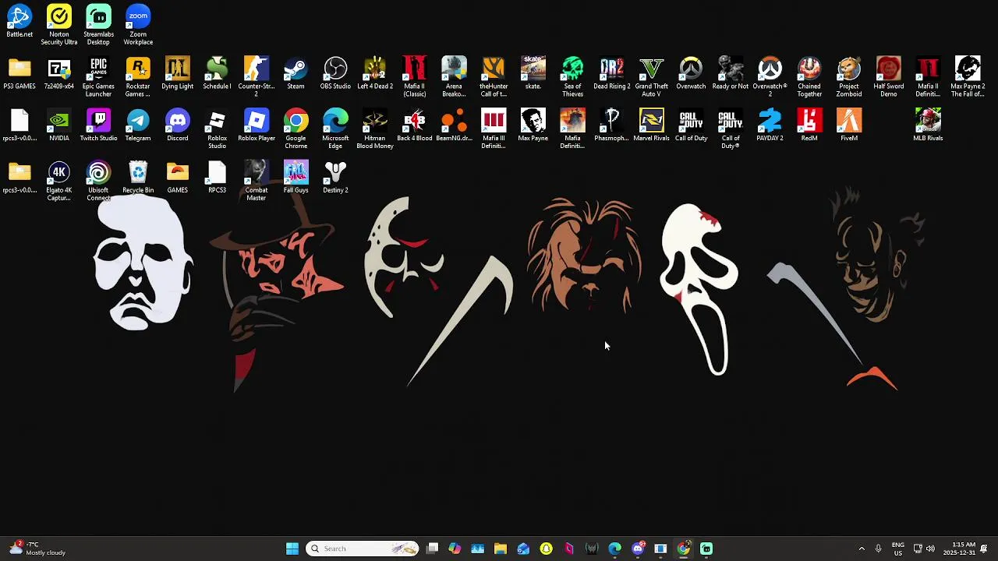Show hidden system tray icons
The image size is (998, 561).
pos(862,549)
